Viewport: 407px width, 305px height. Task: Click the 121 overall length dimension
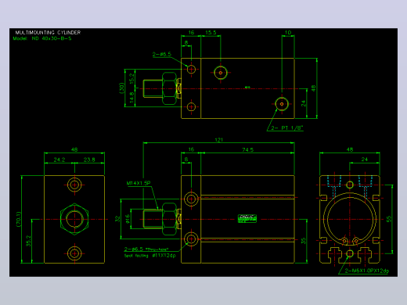click(x=218, y=140)
